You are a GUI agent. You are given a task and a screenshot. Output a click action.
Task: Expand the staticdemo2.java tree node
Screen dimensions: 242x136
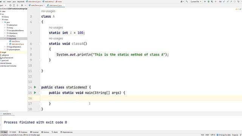click(x=7, y=44)
